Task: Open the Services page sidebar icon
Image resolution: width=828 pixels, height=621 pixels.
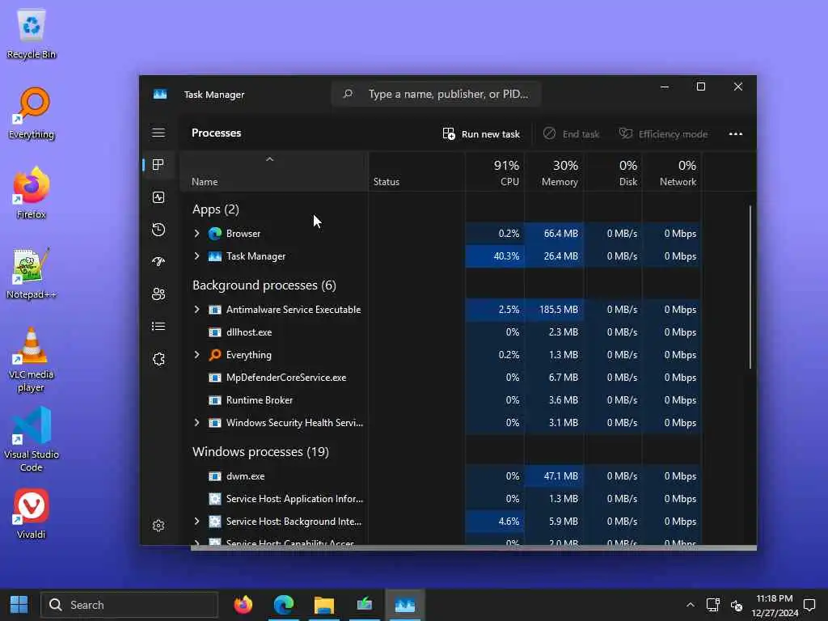Action: tap(158, 359)
